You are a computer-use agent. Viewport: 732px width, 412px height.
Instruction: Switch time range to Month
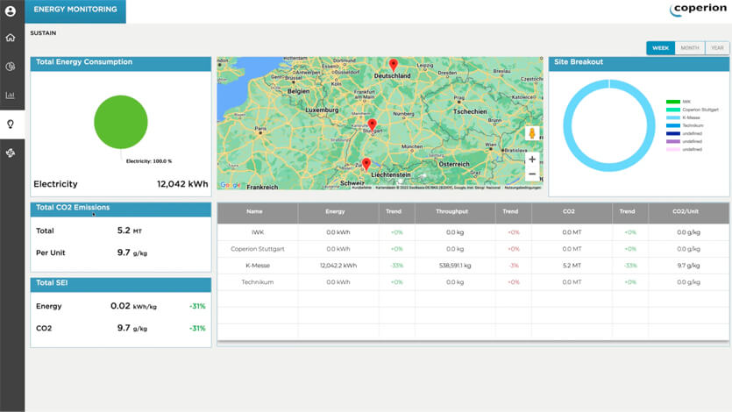[x=689, y=48]
